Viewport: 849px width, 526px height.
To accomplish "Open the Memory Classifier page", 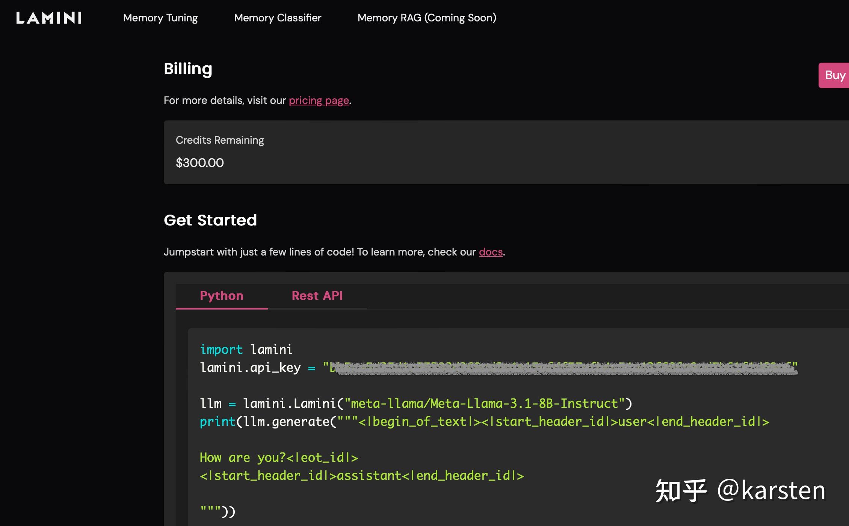I will (278, 18).
